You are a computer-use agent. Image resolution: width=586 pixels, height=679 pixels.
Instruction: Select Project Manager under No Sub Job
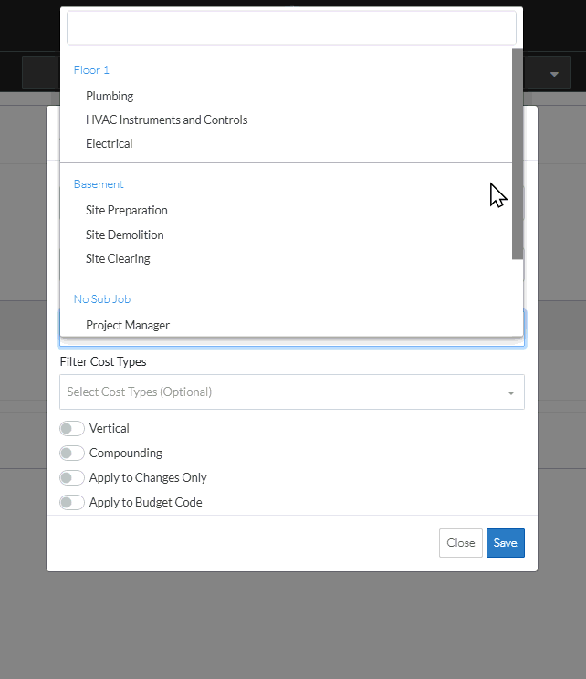[128, 325]
